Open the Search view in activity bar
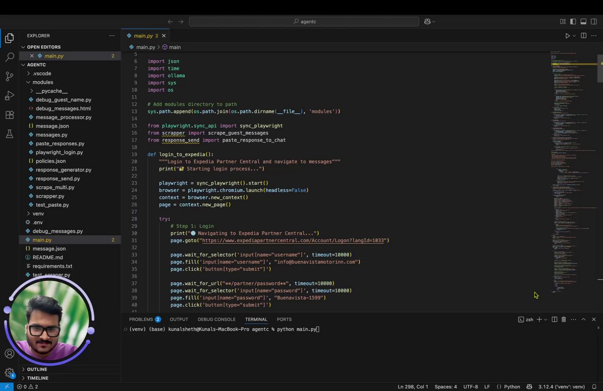The height and width of the screenshot is (391, 603). click(x=9, y=57)
